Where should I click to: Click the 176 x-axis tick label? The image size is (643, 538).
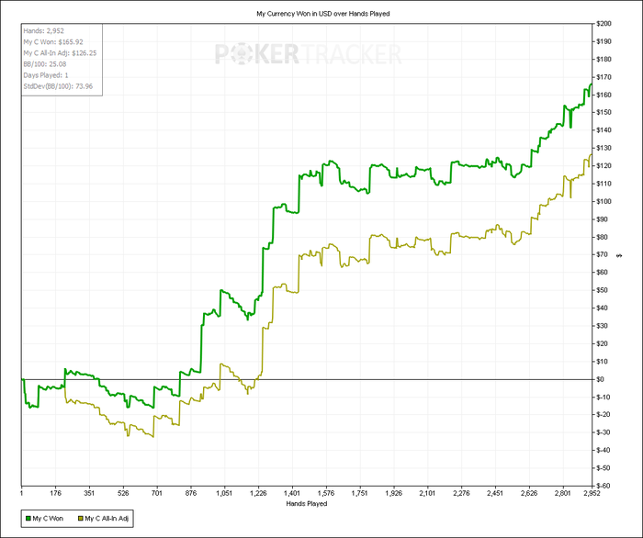[x=55, y=493]
